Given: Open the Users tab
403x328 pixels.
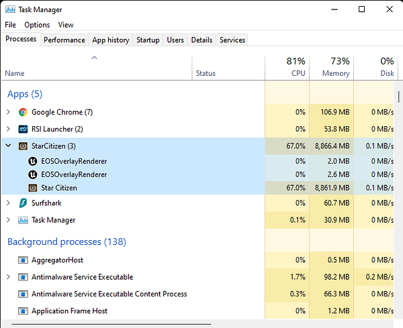Looking at the screenshot, I should point(175,40).
